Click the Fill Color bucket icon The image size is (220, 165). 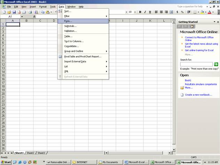pos(202,12)
